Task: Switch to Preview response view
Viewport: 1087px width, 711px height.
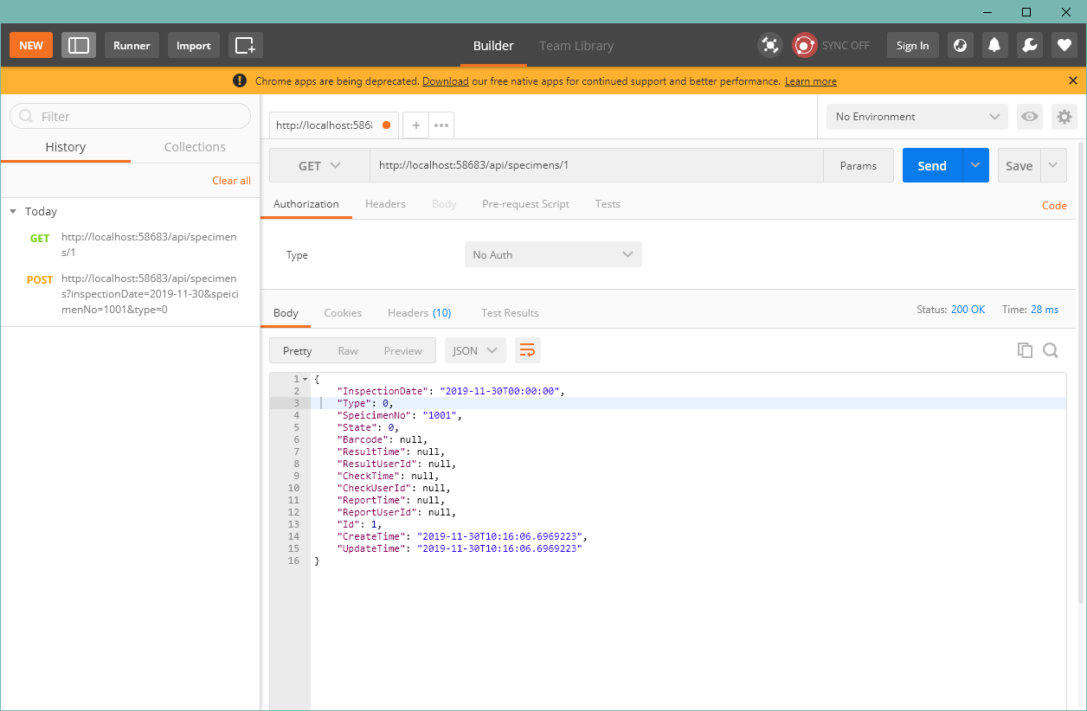Action: [x=403, y=350]
